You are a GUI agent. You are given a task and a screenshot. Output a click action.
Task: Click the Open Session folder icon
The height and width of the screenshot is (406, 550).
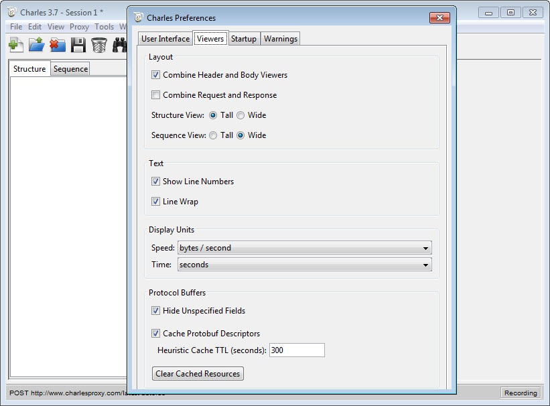coord(37,45)
